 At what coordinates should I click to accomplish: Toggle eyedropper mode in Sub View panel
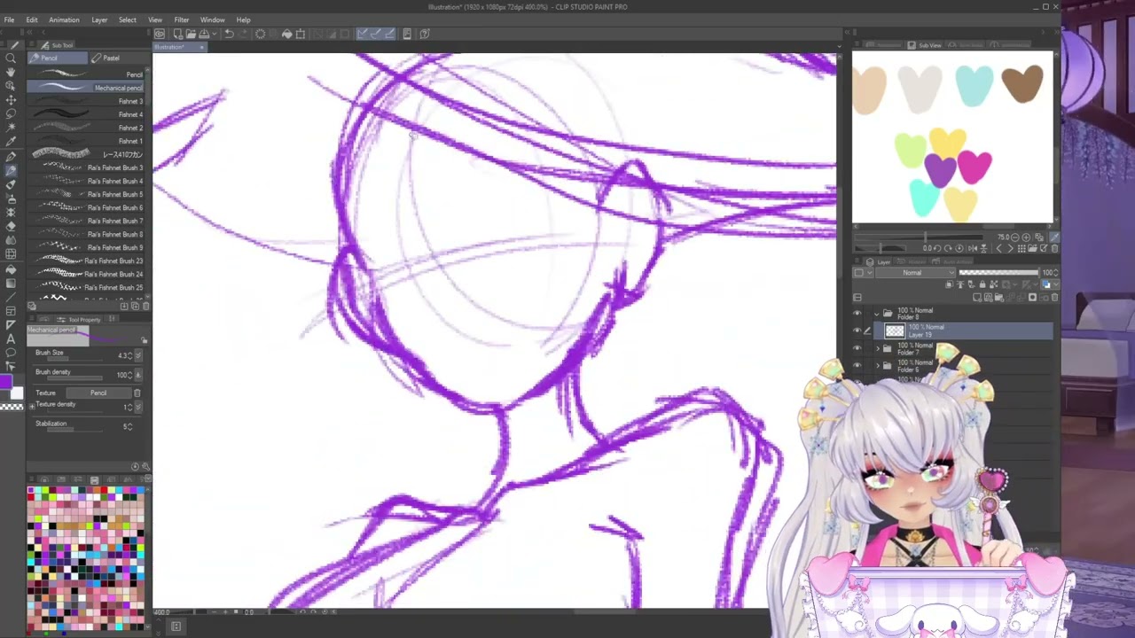(1054, 237)
